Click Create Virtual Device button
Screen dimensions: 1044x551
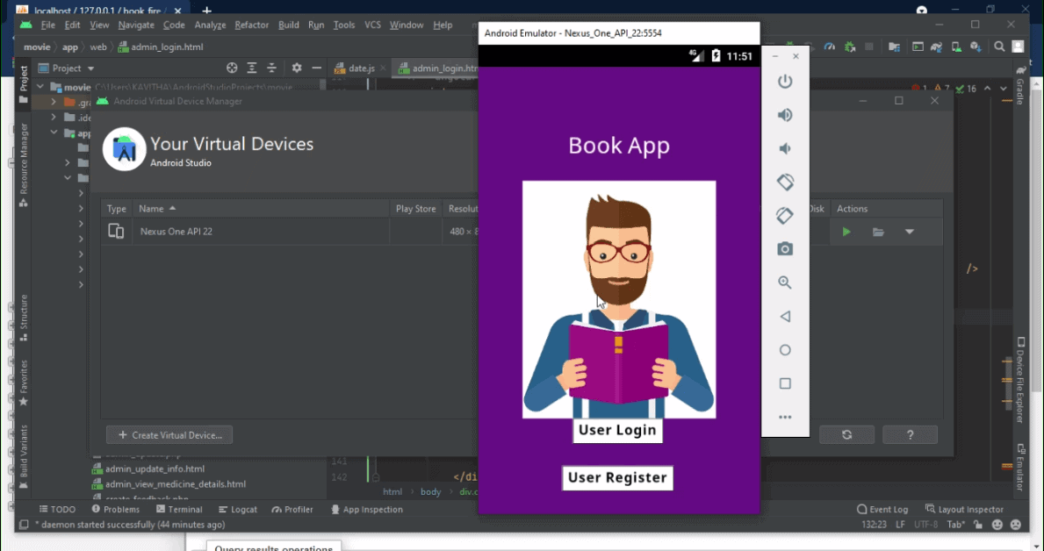pyautogui.click(x=169, y=434)
